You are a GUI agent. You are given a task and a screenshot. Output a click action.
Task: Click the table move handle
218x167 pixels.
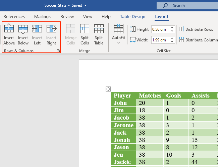click(x=108, y=89)
